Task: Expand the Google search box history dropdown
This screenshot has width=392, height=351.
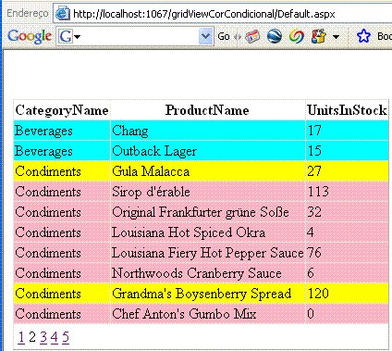Action: click(x=205, y=36)
